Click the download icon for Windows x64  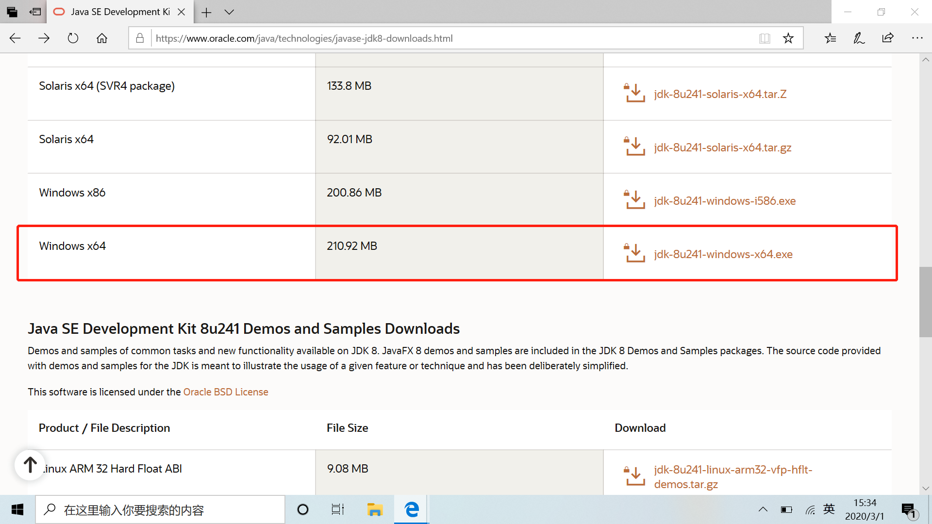634,253
